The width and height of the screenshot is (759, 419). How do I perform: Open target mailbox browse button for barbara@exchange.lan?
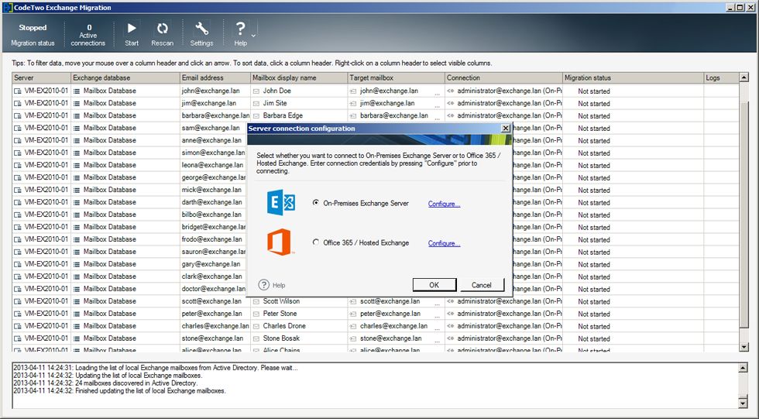tap(437, 117)
